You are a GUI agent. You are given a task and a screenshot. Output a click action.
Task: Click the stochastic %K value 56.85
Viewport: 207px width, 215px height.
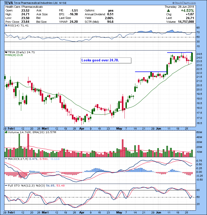click(x=50, y=186)
